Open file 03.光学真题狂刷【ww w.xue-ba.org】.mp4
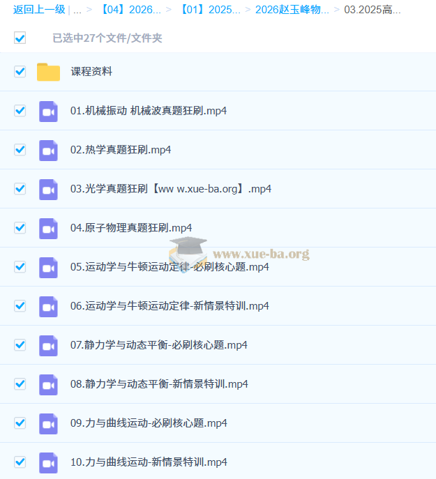This screenshot has width=436, height=479. 171,189
